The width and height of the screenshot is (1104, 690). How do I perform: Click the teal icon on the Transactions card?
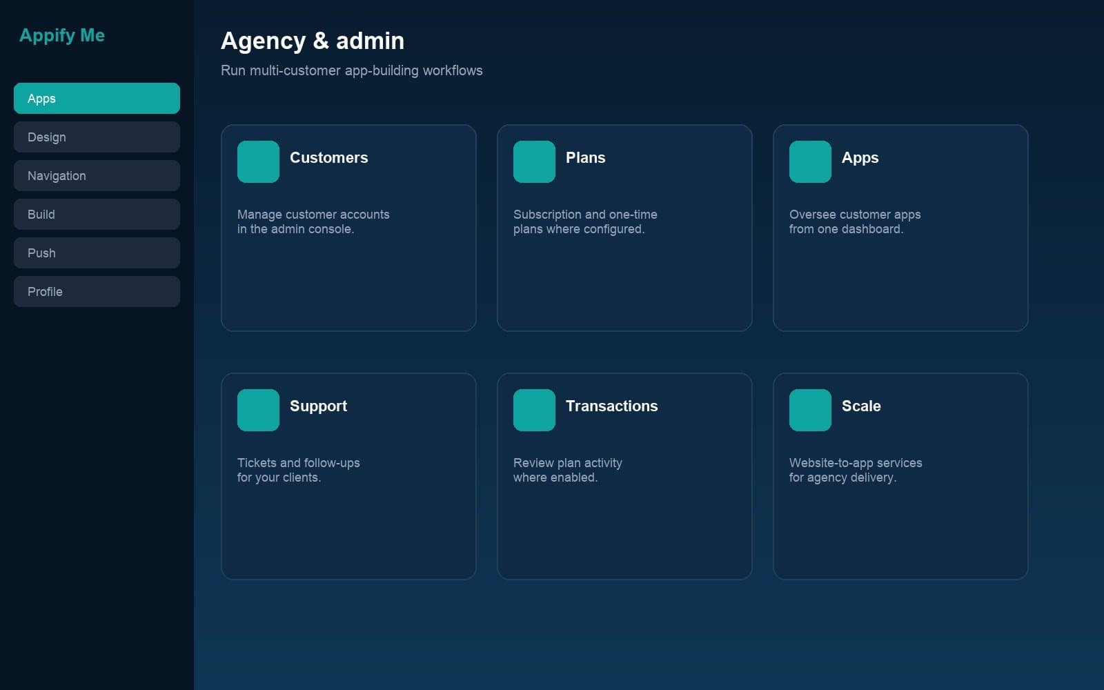534,410
